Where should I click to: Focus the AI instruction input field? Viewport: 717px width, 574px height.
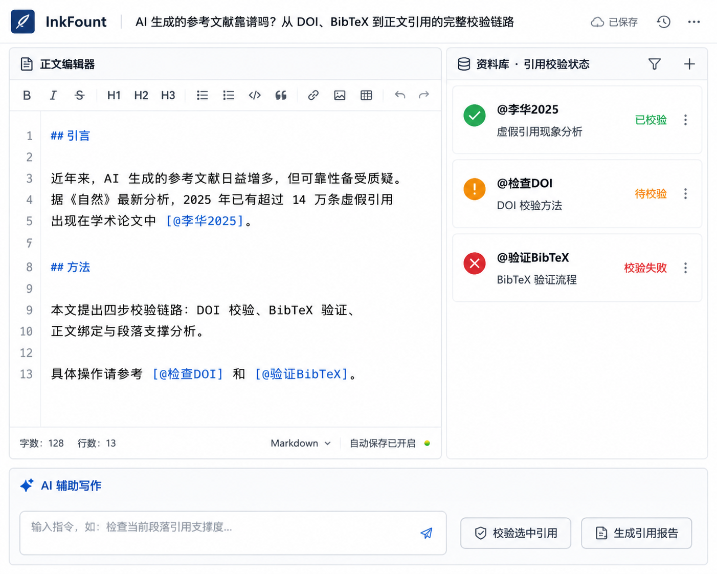pos(233,533)
